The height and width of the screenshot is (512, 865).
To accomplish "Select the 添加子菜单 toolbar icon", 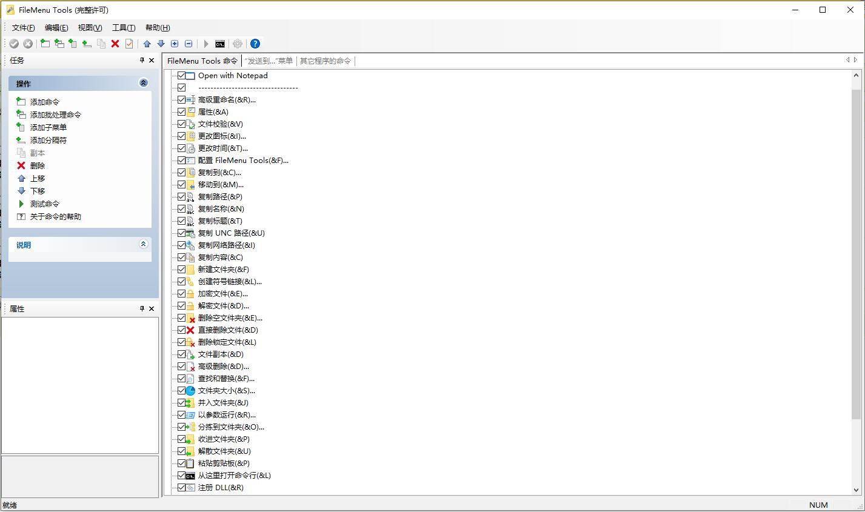I will [74, 43].
